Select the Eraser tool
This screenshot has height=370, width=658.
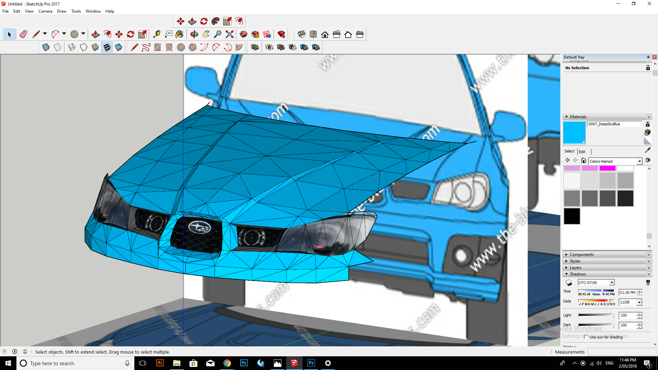(24, 34)
